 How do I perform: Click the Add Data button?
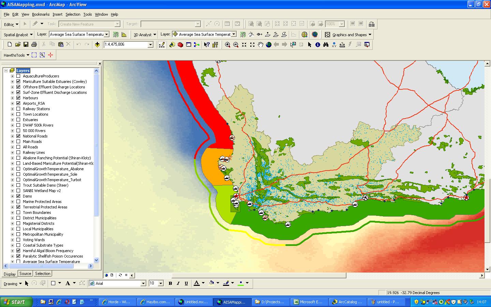[x=97, y=45]
